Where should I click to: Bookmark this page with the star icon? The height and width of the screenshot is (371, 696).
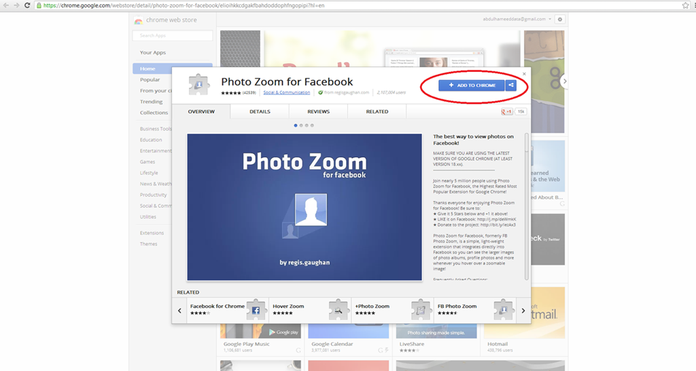[685, 5]
